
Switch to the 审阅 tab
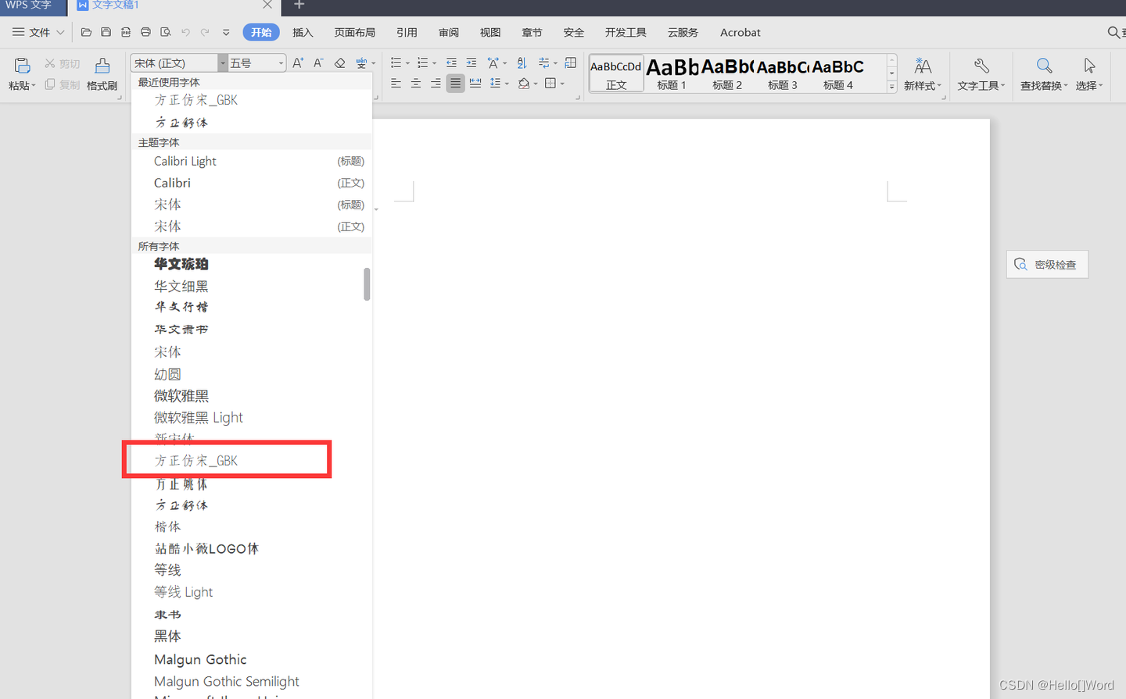click(x=449, y=32)
